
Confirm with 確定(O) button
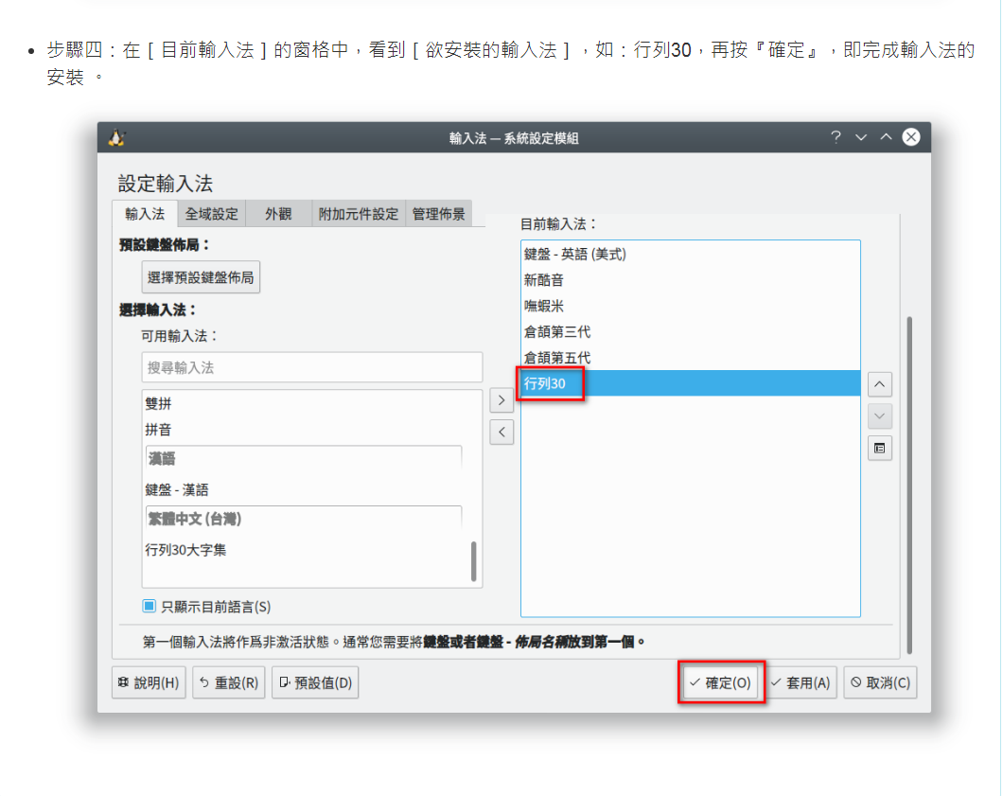[x=720, y=682]
